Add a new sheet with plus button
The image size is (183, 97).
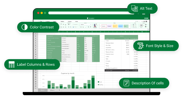[59, 90]
